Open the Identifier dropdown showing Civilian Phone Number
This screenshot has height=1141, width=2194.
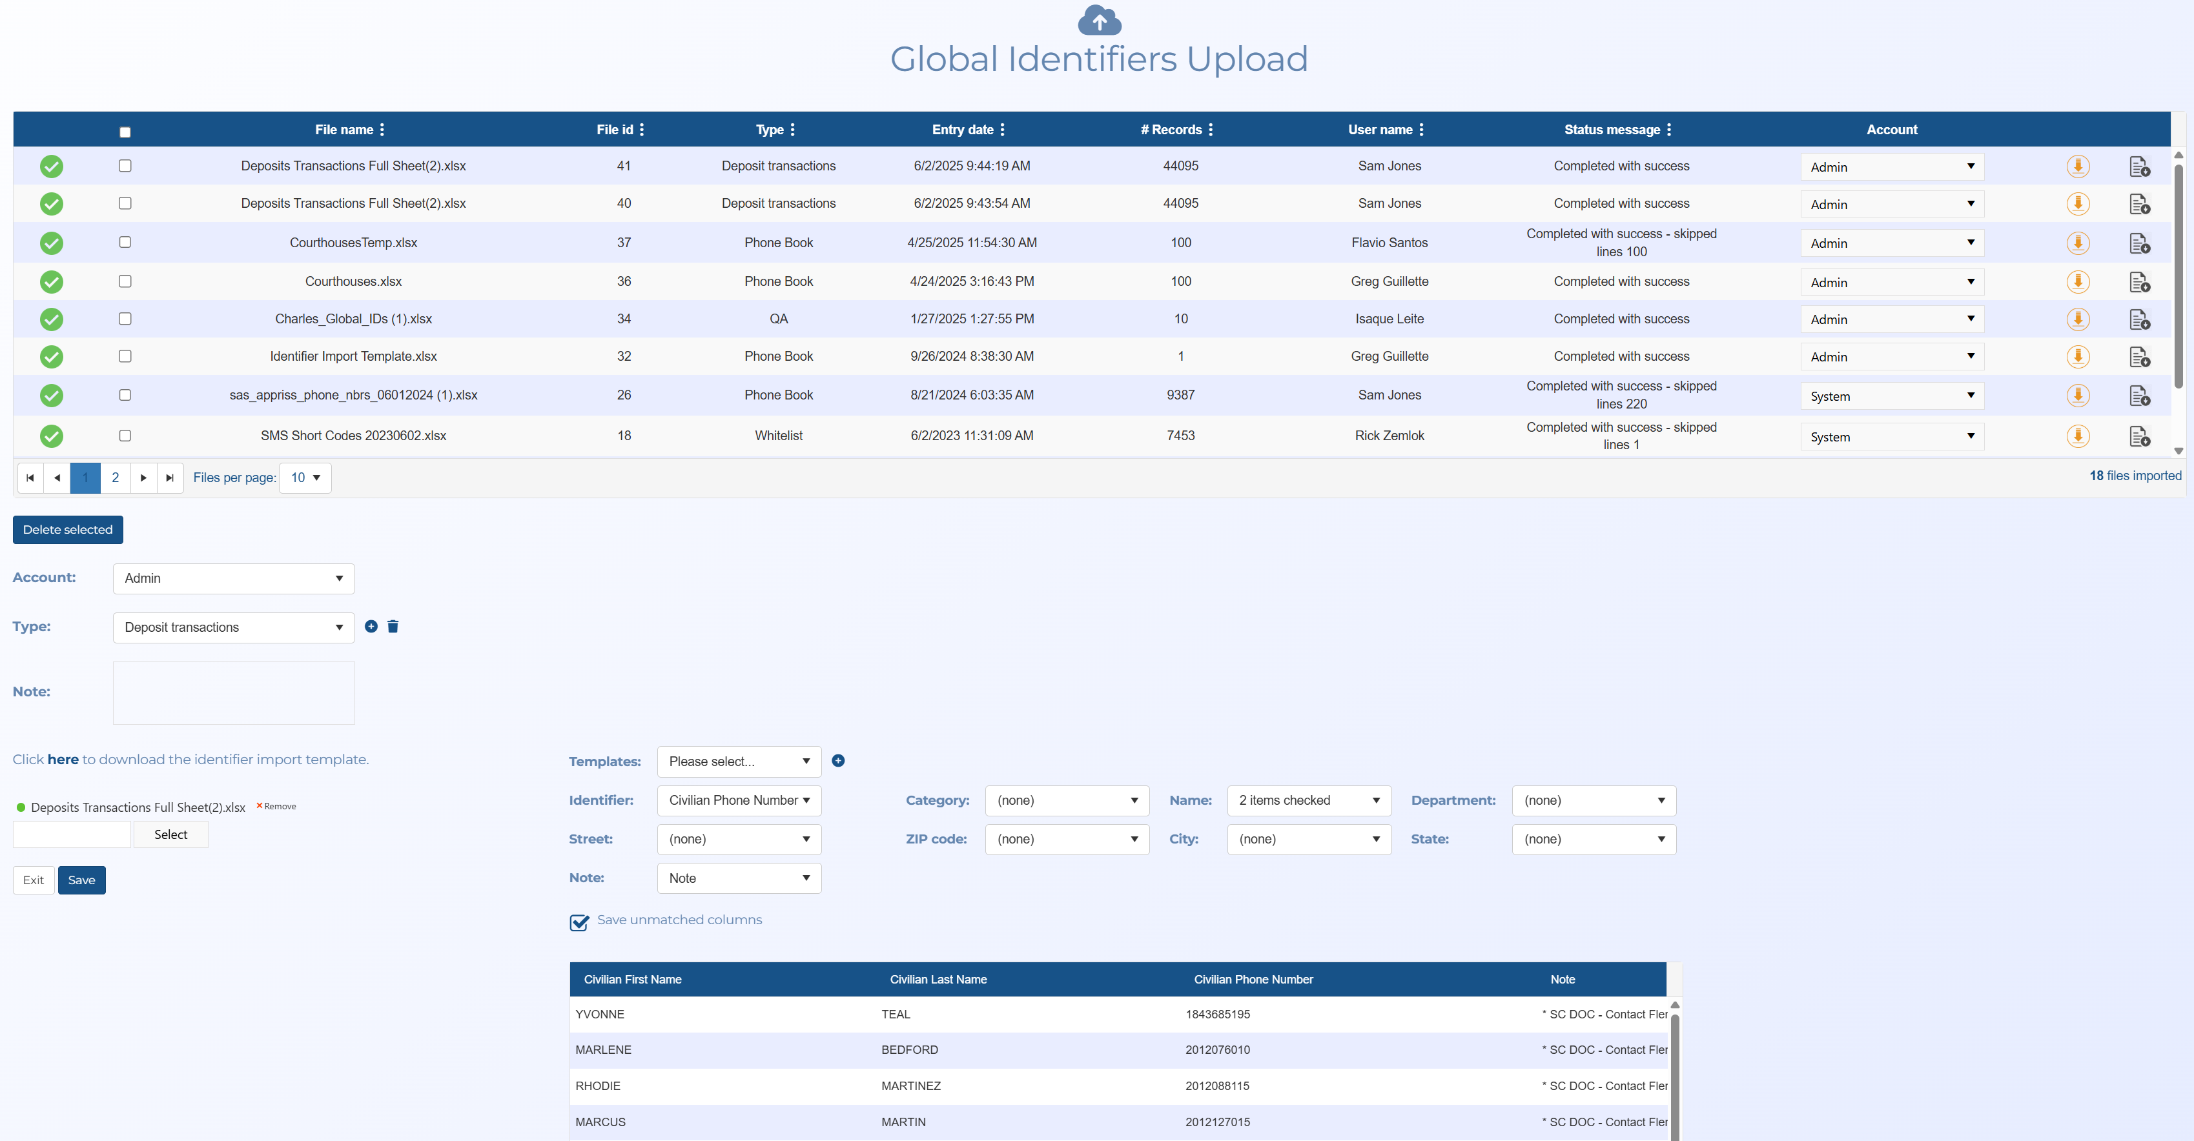739,800
